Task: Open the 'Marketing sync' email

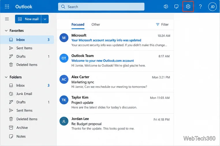Action: (115, 82)
